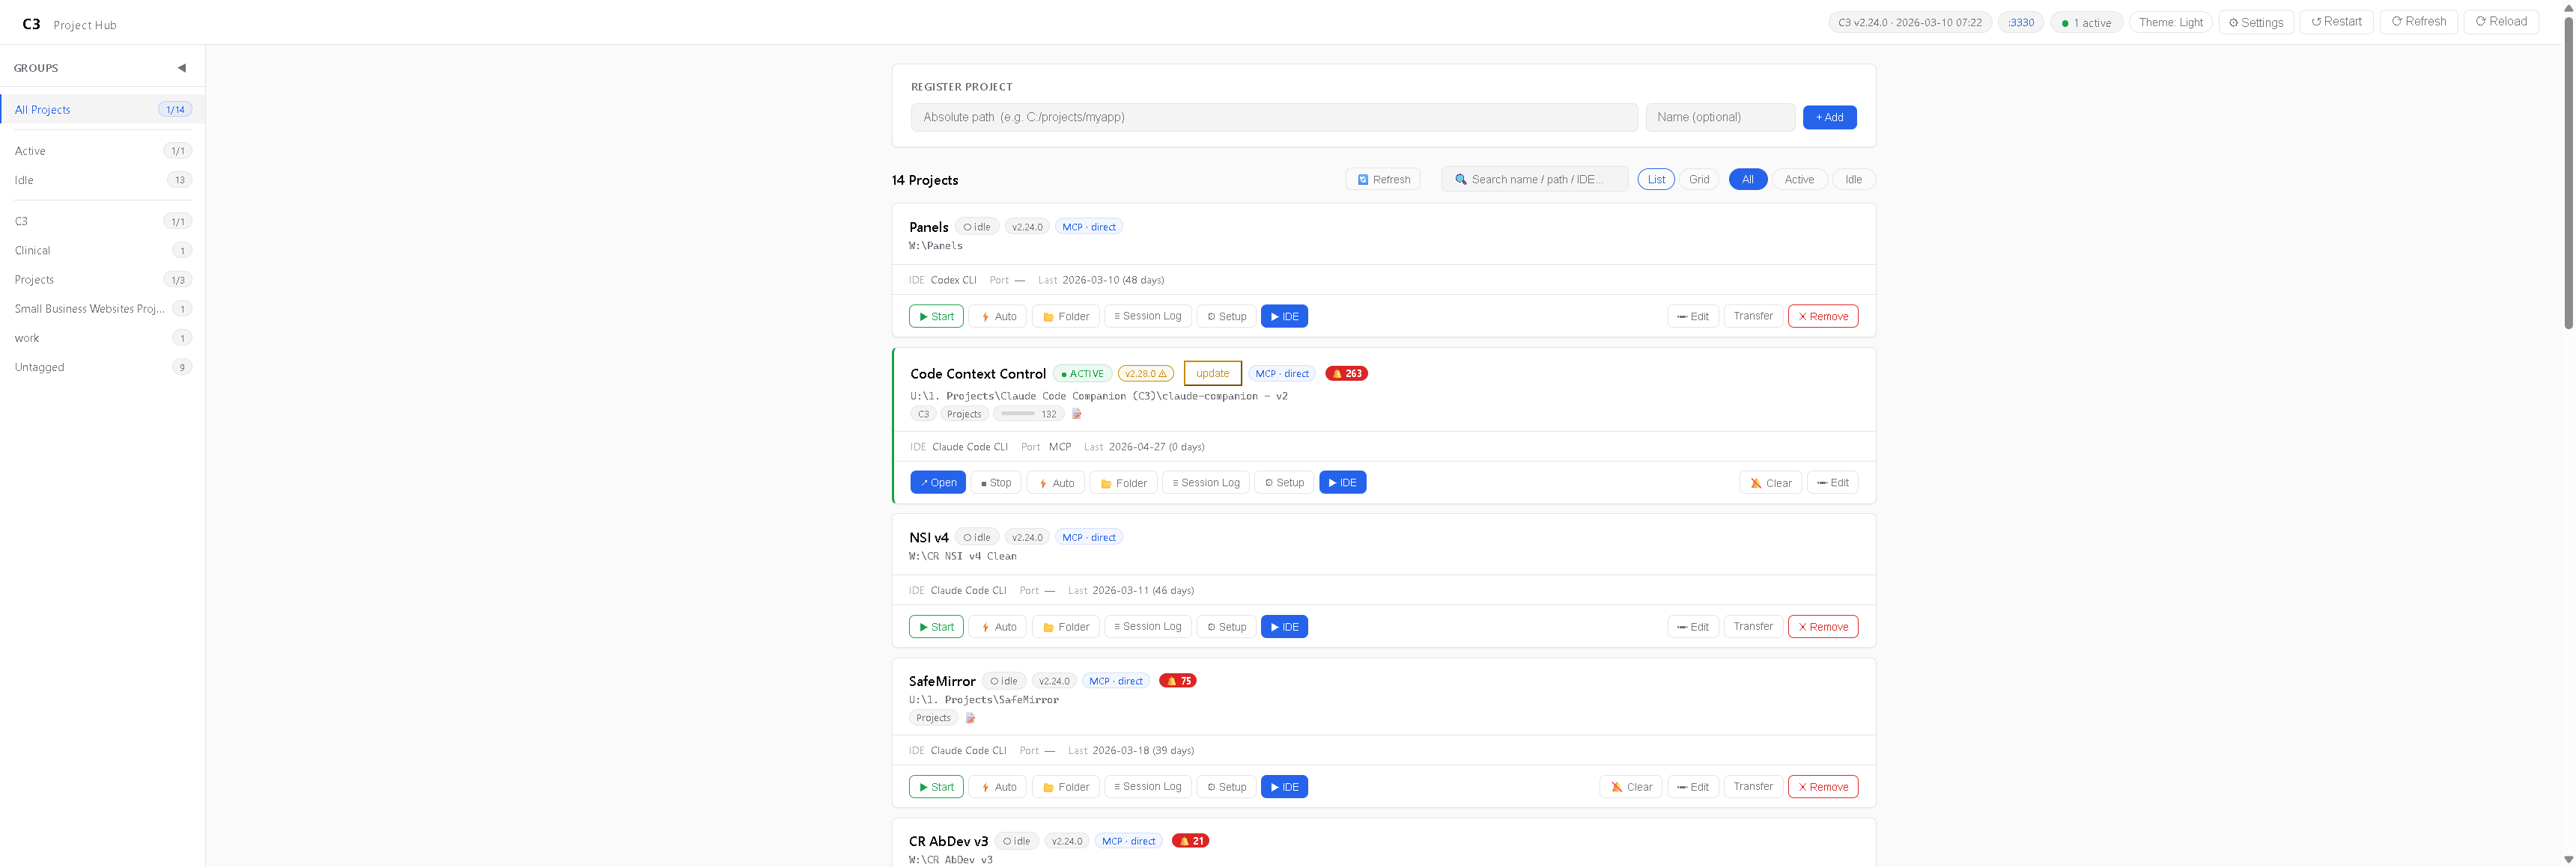Edit the Panels project
The width and height of the screenshot is (2576, 867).
click(x=1693, y=316)
